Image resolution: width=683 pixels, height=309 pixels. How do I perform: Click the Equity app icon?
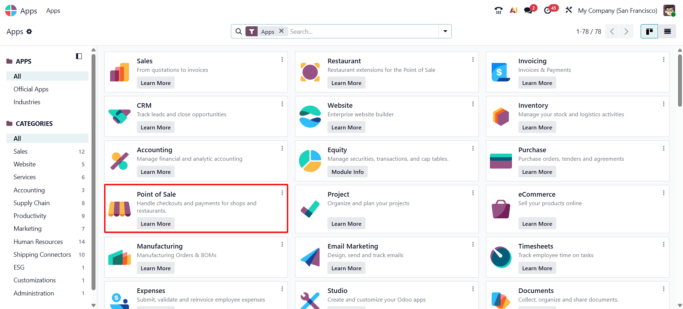pyautogui.click(x=310, y=161)
